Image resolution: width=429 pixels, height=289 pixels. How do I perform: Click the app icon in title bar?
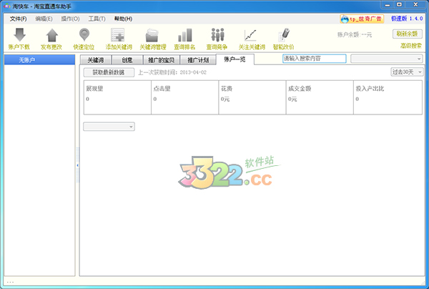[7, 6]
